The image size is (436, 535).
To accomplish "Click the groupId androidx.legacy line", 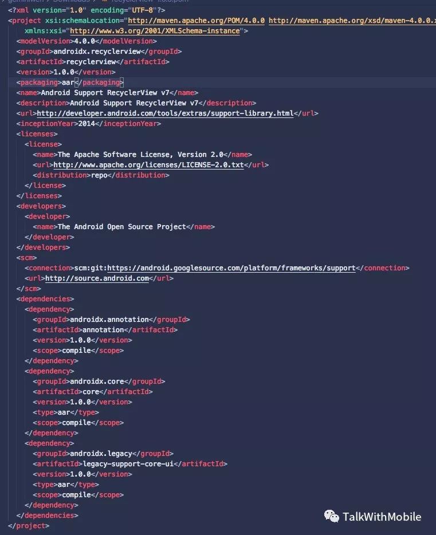I will point(103,454).
